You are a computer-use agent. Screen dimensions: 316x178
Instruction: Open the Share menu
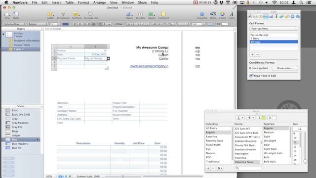(x=142, y=2)
